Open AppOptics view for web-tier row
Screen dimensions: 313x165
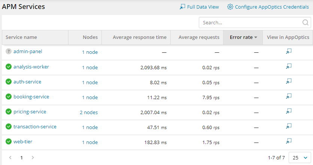[289, 141]
